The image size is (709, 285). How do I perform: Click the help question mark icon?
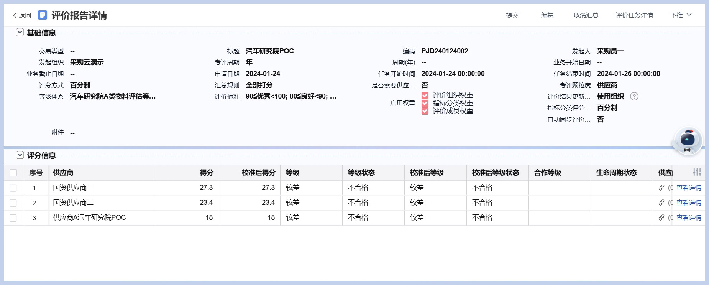click(634, 96)
